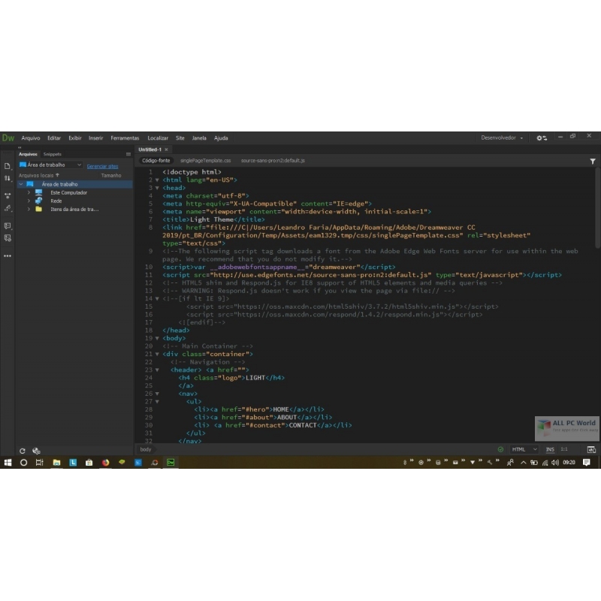Click the Remove Comment icon
This screenshot has height=601, width=601.
[x=8, y=238]
